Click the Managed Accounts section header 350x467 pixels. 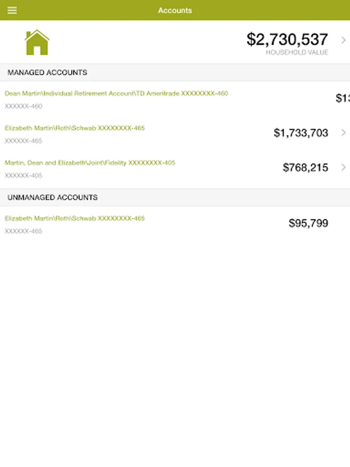coord(47,73)
